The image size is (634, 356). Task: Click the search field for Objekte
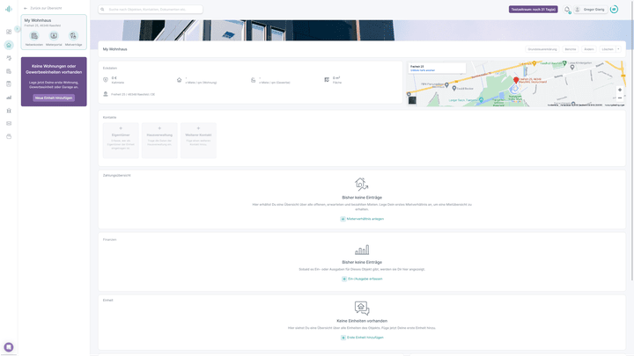[151, 10]
